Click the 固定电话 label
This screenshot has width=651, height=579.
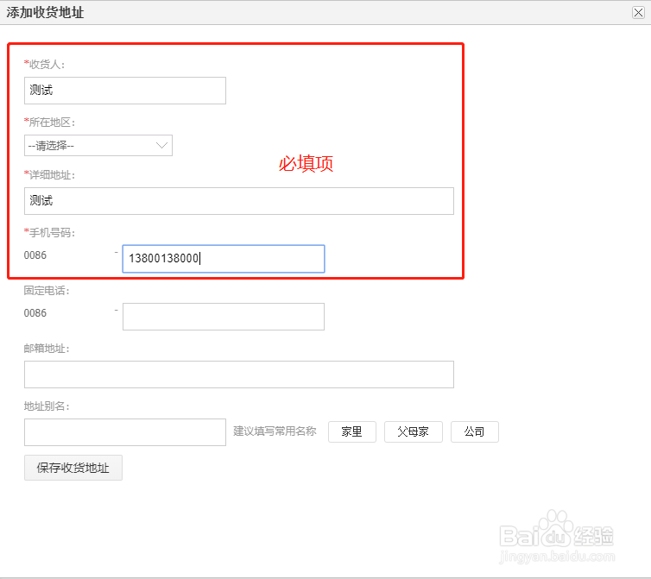pos(47,291)
